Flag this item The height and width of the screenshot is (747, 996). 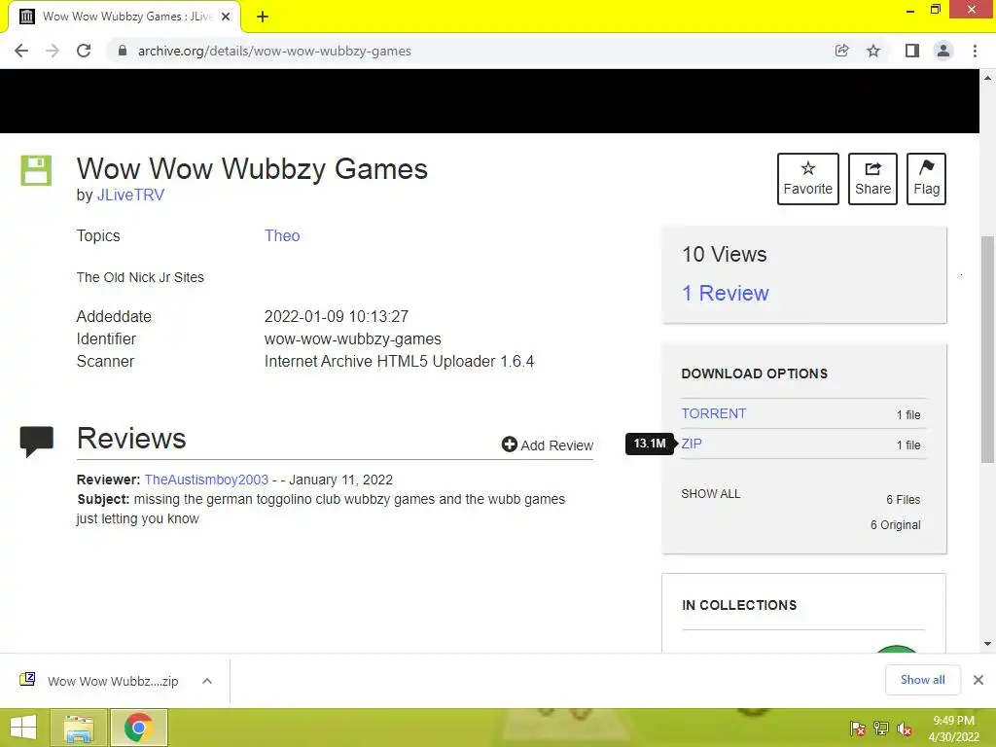point(926,179)
